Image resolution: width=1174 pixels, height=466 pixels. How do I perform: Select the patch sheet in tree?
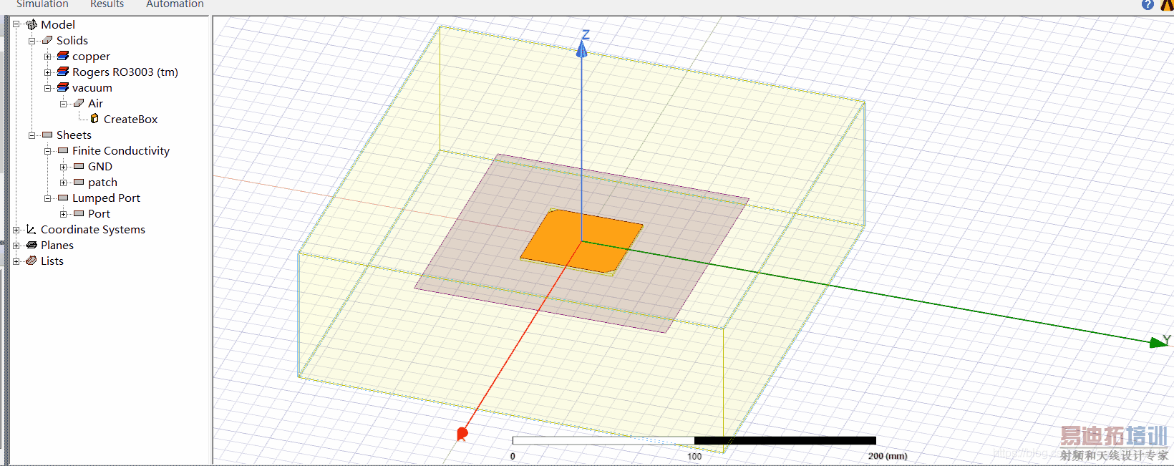coord(102,183)
